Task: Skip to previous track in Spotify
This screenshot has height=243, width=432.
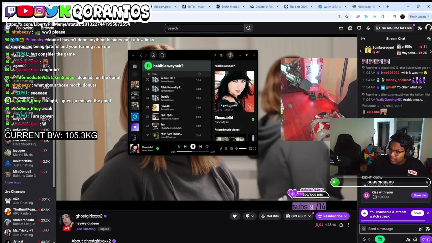Action: [x=185, y=147]
